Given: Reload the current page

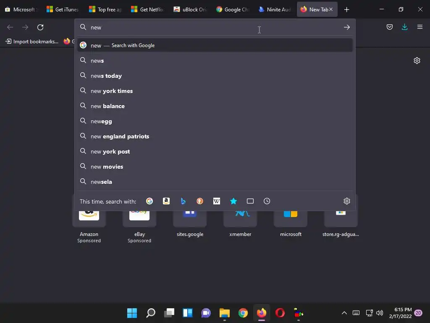Looking at the screenshot, I should [40, 27].
